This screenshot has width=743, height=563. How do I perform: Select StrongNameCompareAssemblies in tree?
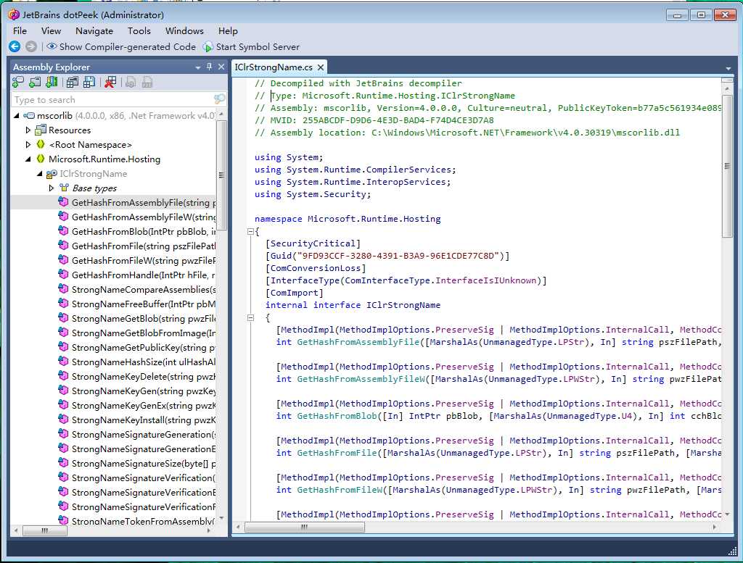point(144,289)
